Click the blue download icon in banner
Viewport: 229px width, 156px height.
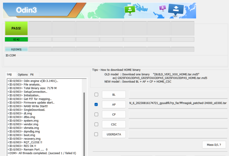(176, 10)
